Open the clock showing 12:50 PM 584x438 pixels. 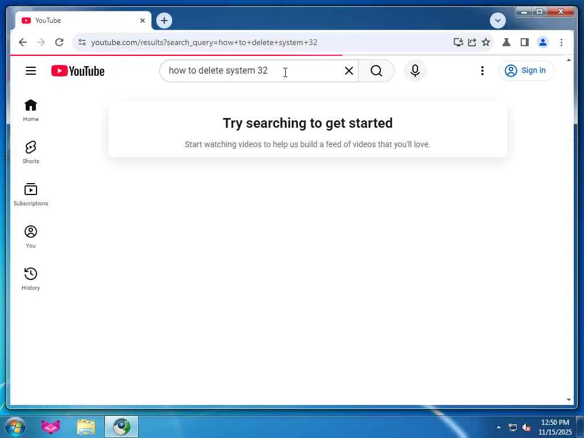[x=555, y=427]
